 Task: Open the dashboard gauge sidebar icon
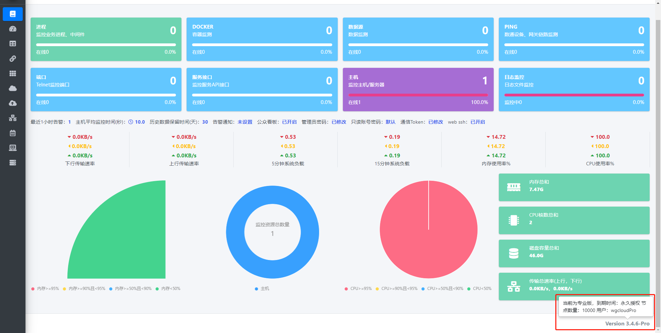pyautogui.click(x=13, y=29)
